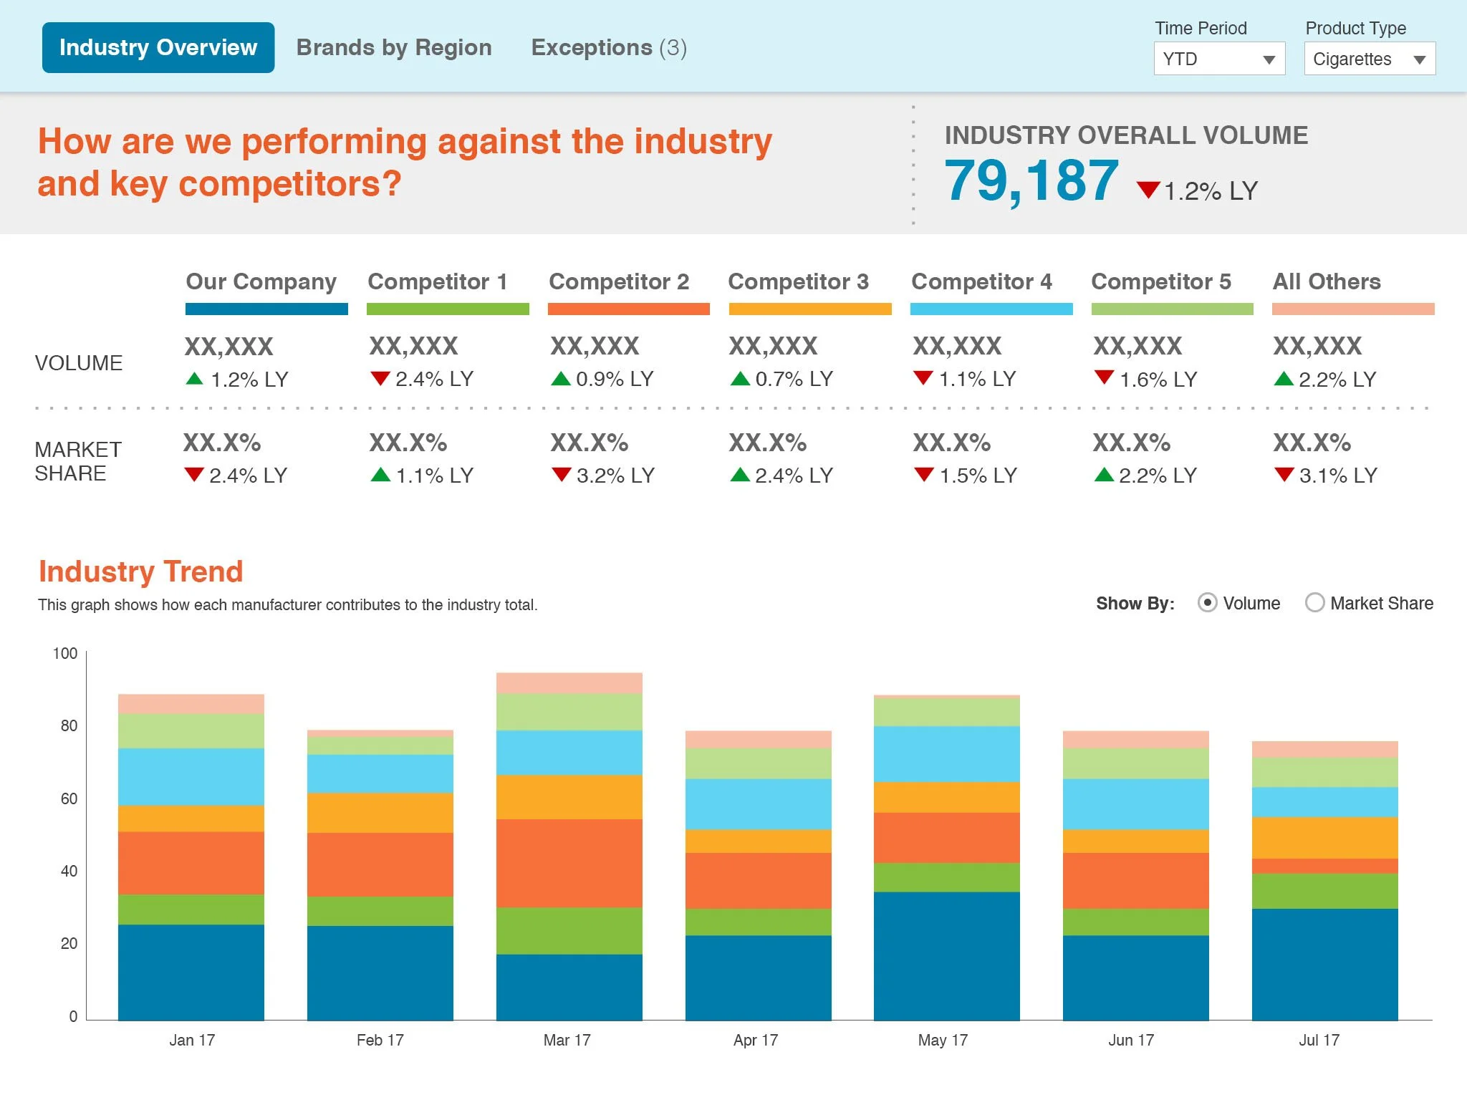1467x1100 pixels.
Task: Click red down arrow for All Others market share
Action: pyautogui.click(x=1284, y=474)
